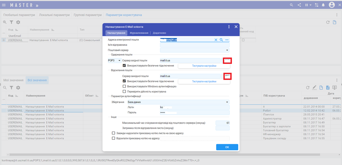Screen dimensions: 342x165
Task: Open the three-dots menu in dialog title bar
Action: 229,27
